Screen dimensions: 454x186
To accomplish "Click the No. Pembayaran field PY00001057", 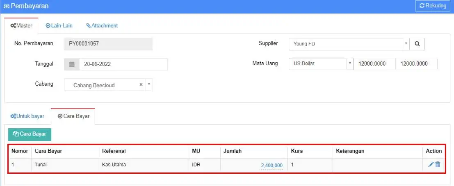I will 108,44.
